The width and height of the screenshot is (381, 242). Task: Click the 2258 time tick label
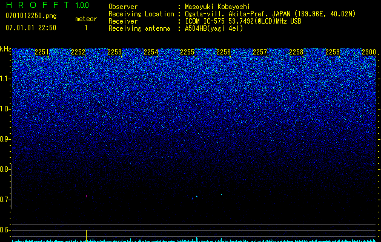[x=296, y=52]
